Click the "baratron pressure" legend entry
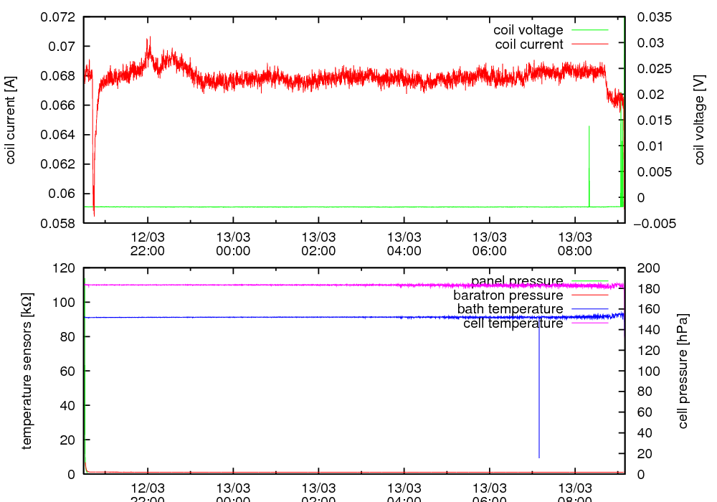This screenshot has height=502, width=717. 508,295
